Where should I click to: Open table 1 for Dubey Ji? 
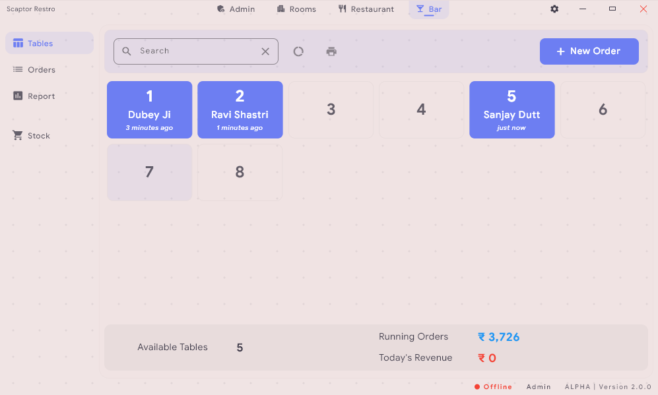point(149,110)
